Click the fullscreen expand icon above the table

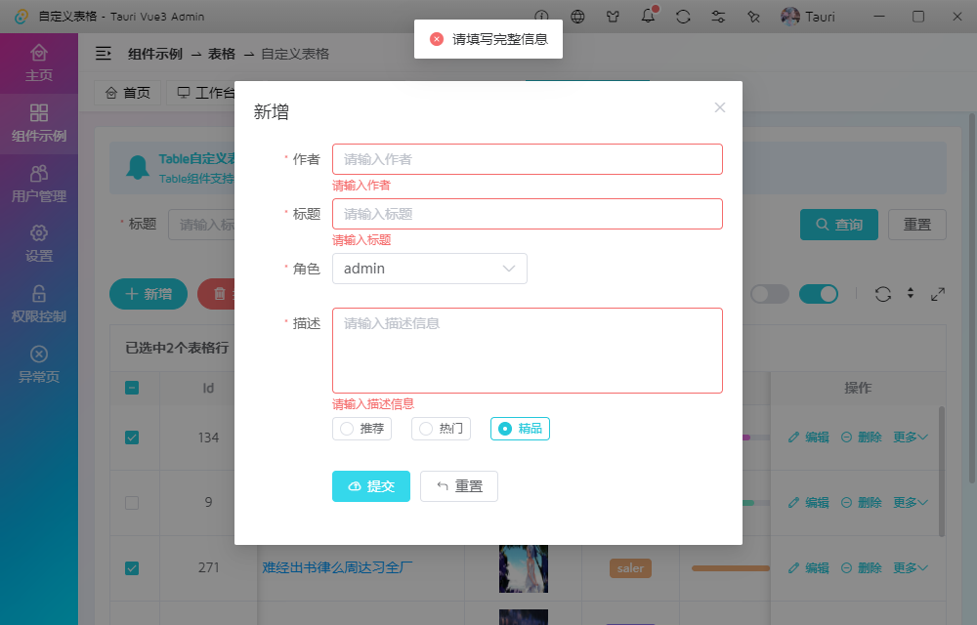click(x=938, y=294)
